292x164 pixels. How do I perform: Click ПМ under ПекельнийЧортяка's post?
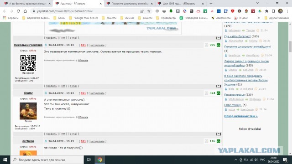(x=63, y=86)
